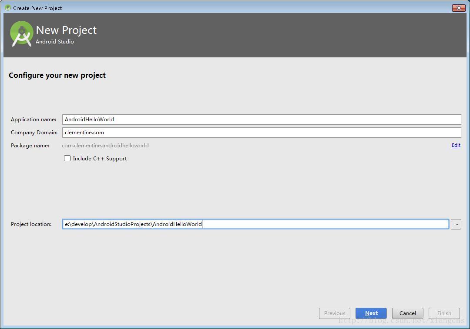Viewport: 470px width, 329px height.
Task: Click the 'Application name:' label
Action: coord(34,120)
